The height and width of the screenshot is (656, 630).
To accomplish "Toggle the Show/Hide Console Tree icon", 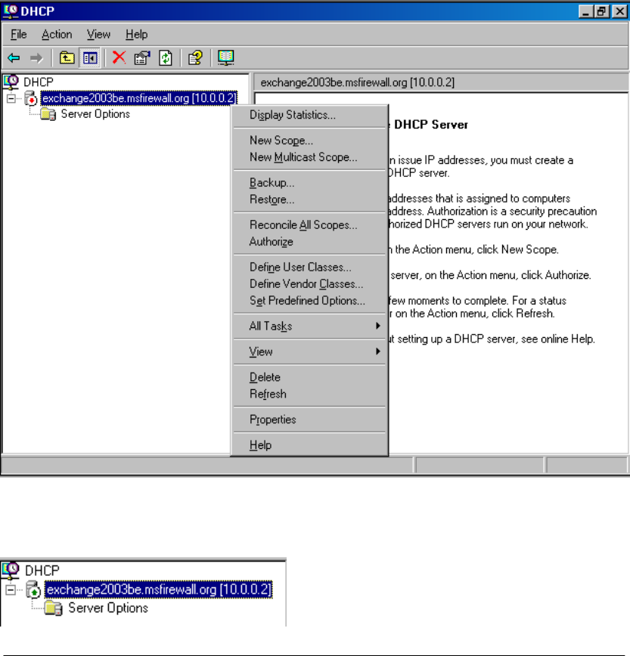I will (x=89, y=57).
